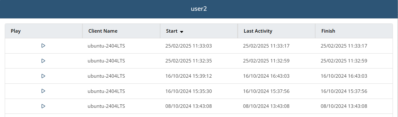Click Finish time 25/02/2025 11:33:17
The image size is (398, 117).
click(x=344, y=46)
